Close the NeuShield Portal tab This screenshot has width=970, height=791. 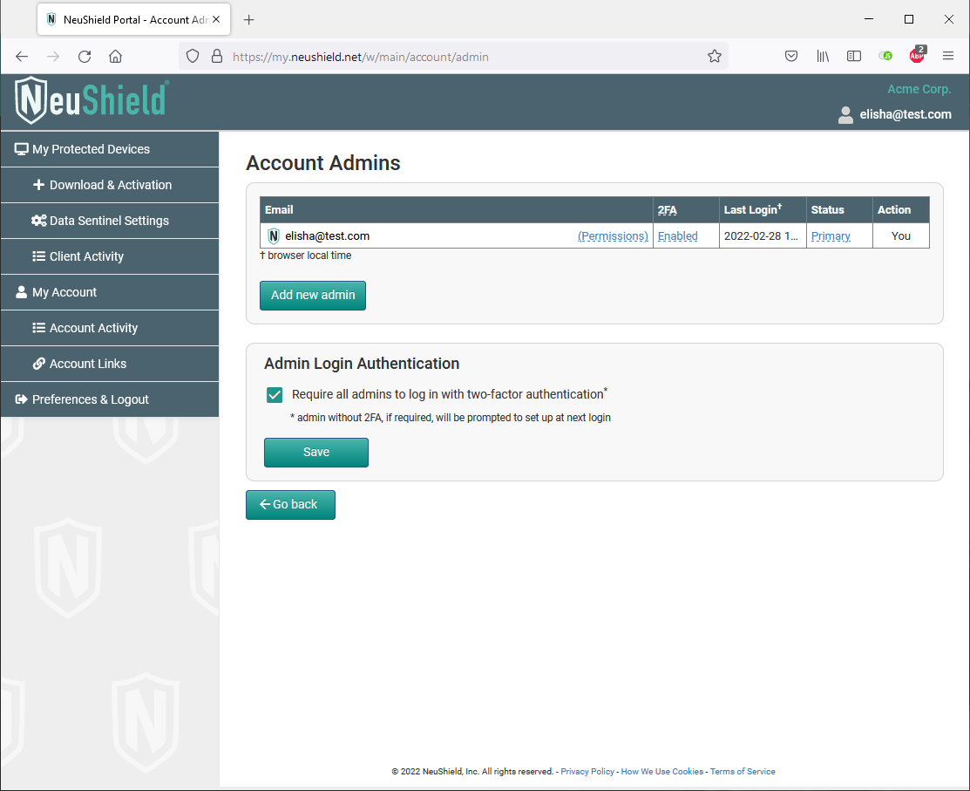click(x=216, y=20)
